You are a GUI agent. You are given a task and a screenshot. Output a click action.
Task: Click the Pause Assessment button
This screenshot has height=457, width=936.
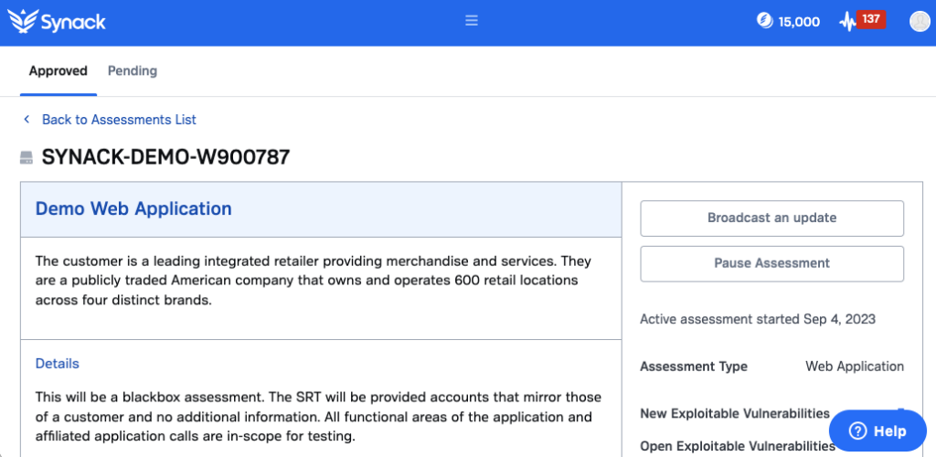tap(771, 264)
